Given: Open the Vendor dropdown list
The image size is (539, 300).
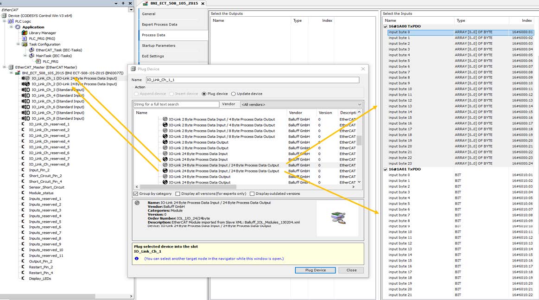Looking at the screenshot, I should pyautogui.click(x=359, y=105).
